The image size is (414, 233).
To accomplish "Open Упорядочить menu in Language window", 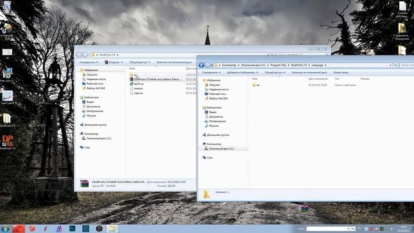I will (x=212, y=72).
